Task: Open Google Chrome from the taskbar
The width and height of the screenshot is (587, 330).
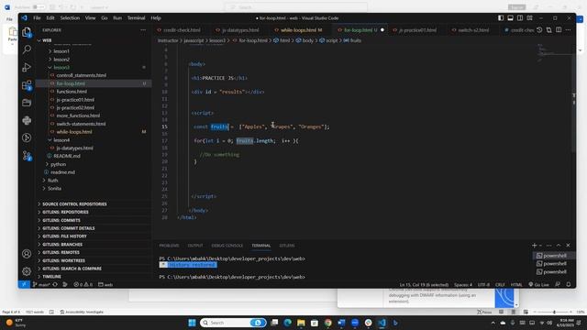Action: 328,323
